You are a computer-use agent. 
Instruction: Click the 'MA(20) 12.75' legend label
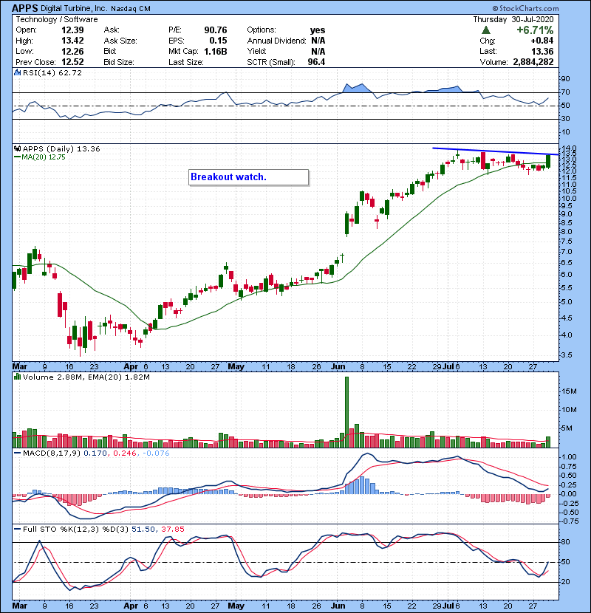(x=44, y=157)
